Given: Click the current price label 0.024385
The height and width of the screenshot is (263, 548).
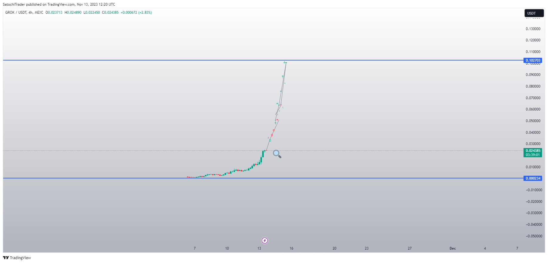Looking at the screenshot, I should (x=533, y=152).
